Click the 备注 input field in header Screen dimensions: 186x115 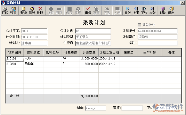click(x=157, y=43)
